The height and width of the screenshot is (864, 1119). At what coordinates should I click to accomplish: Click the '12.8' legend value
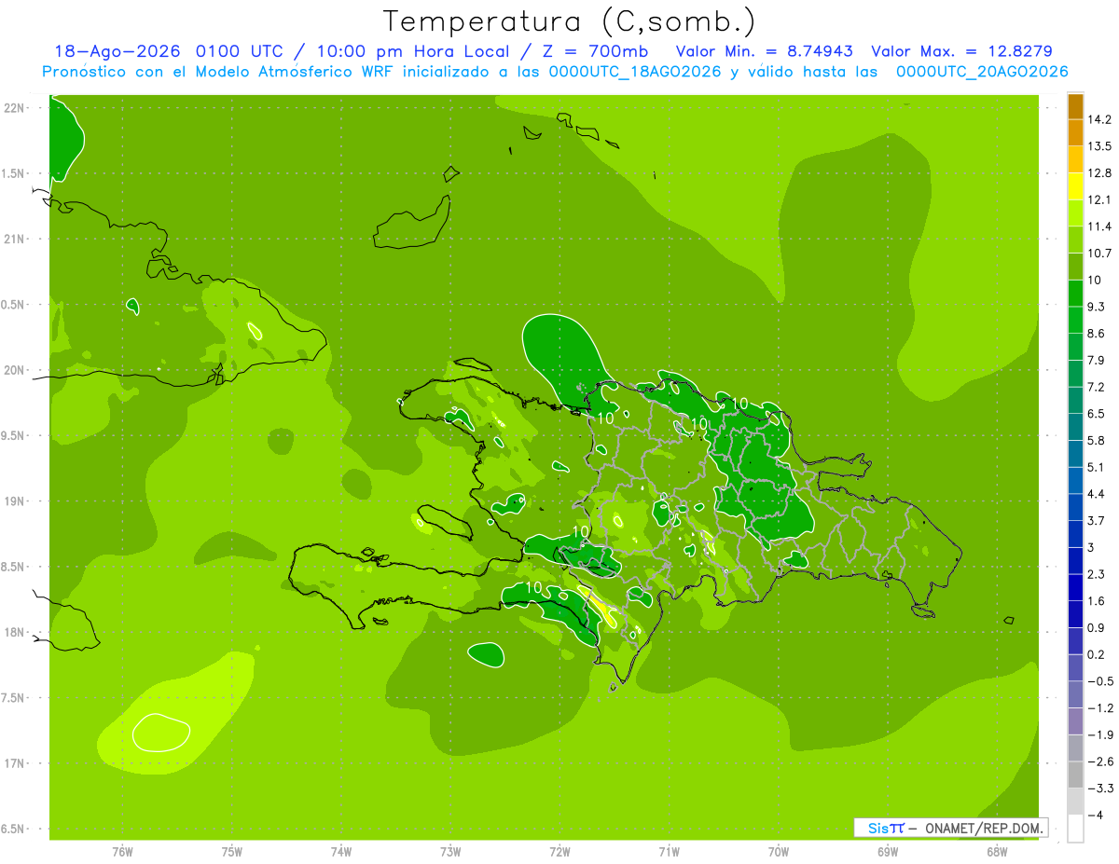(1099, 173)
